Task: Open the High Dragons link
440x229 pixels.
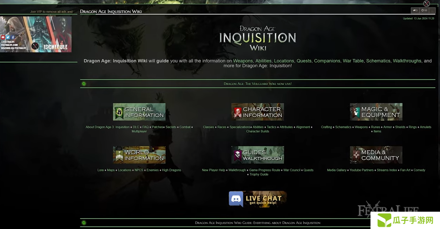Action: [171, 170]
